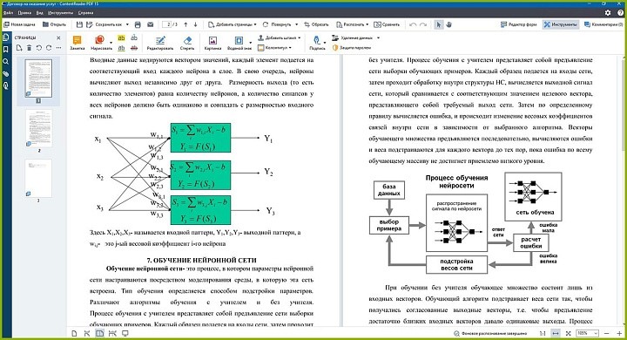
Task: Open the Правка menu
Action: click(x=24, y=12)
